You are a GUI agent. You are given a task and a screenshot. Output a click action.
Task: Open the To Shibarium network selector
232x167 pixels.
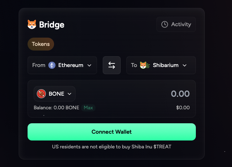(x=161, y=65)
